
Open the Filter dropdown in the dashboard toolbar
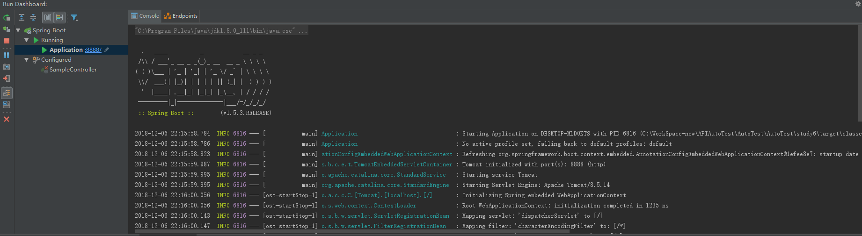[x=74, y=18]
